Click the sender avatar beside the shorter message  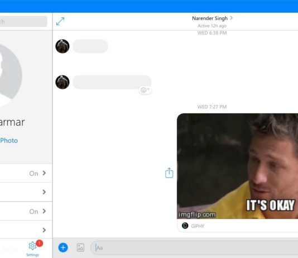pos(63,46)
